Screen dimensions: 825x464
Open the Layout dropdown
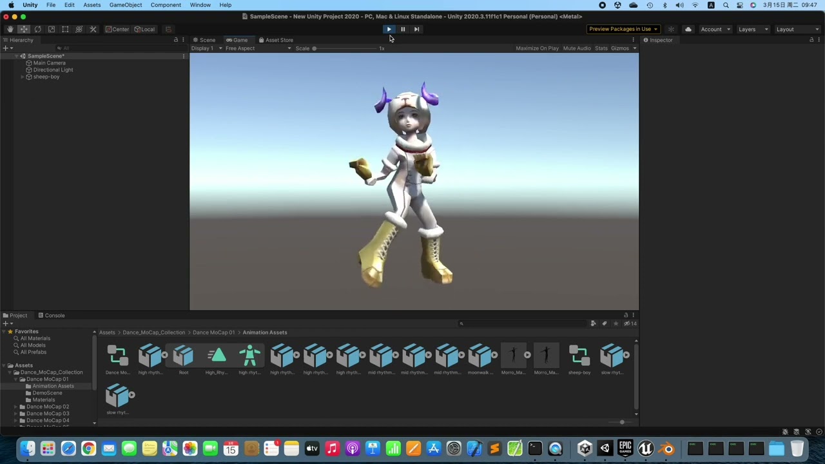tap(797, 29)
